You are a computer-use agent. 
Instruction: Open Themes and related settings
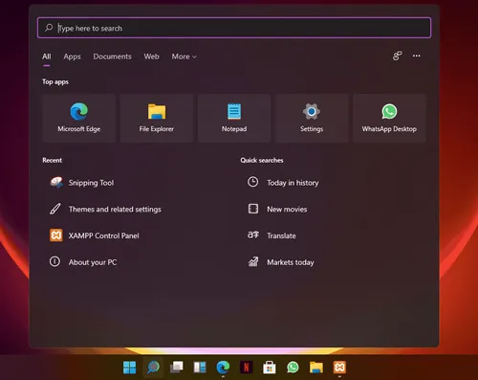pos(115,210)
